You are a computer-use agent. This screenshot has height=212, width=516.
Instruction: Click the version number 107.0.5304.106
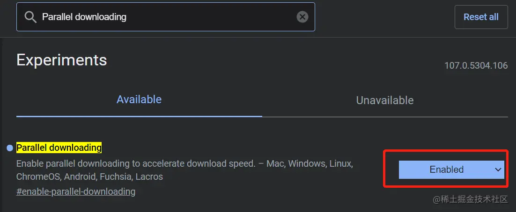pos(476,65)
